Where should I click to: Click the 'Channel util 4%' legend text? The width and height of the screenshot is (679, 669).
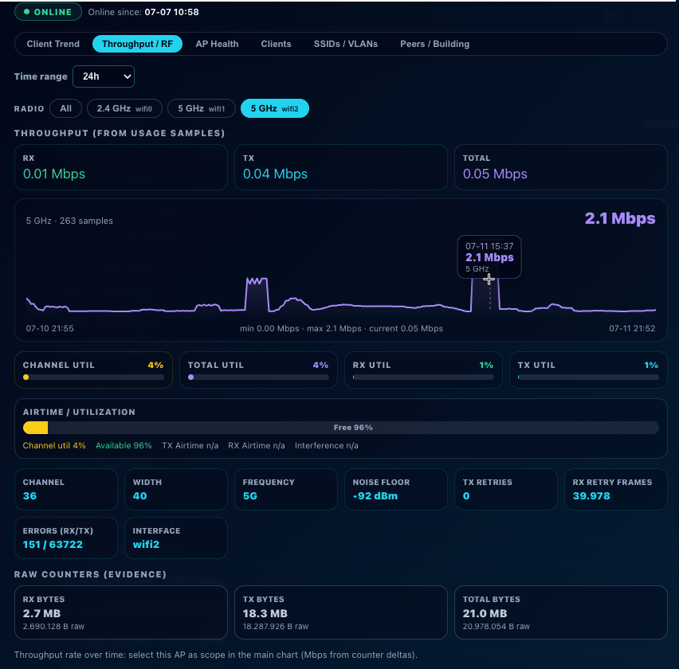pyautogui.click(x=54, y=446)
